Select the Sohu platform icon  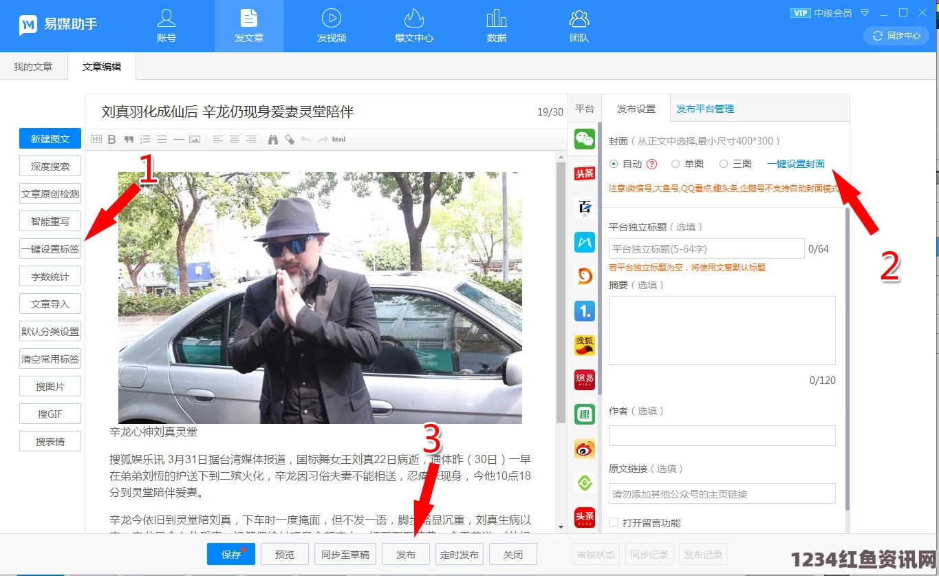point(585,345)
